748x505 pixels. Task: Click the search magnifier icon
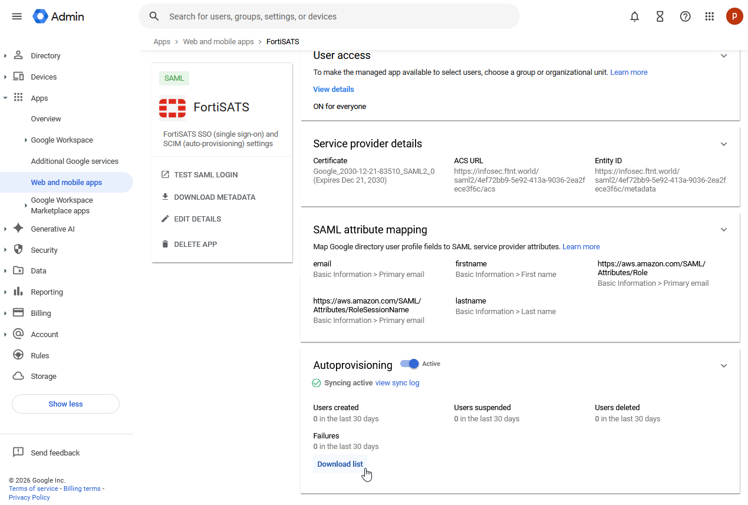pos(154,16)
